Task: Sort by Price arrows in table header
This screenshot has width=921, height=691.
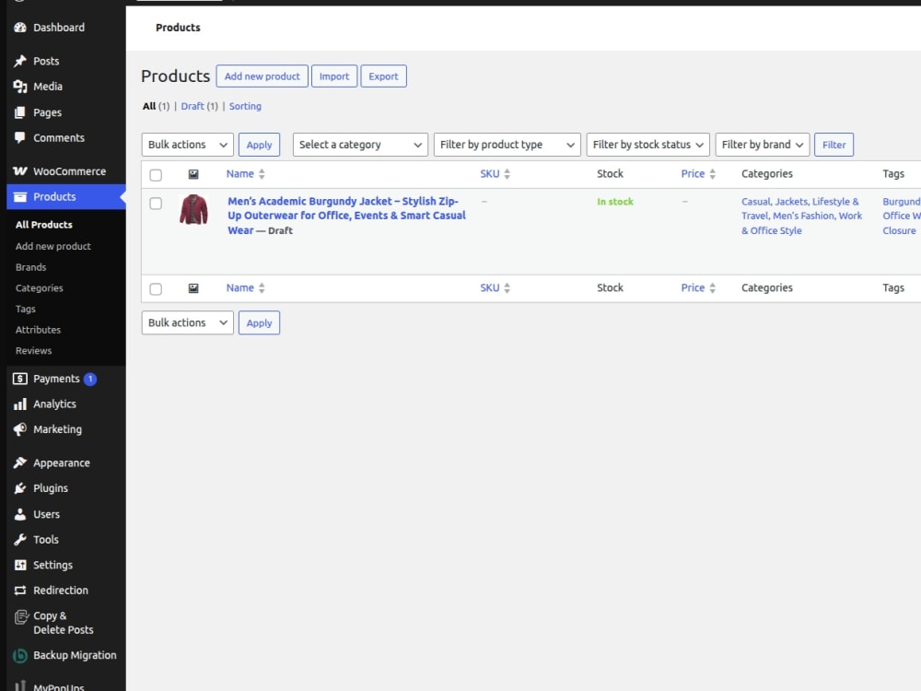Action: click(712, 174)
